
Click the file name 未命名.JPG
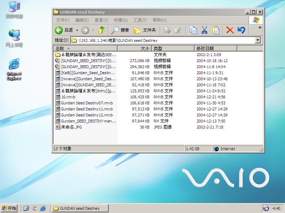point(71,127)
